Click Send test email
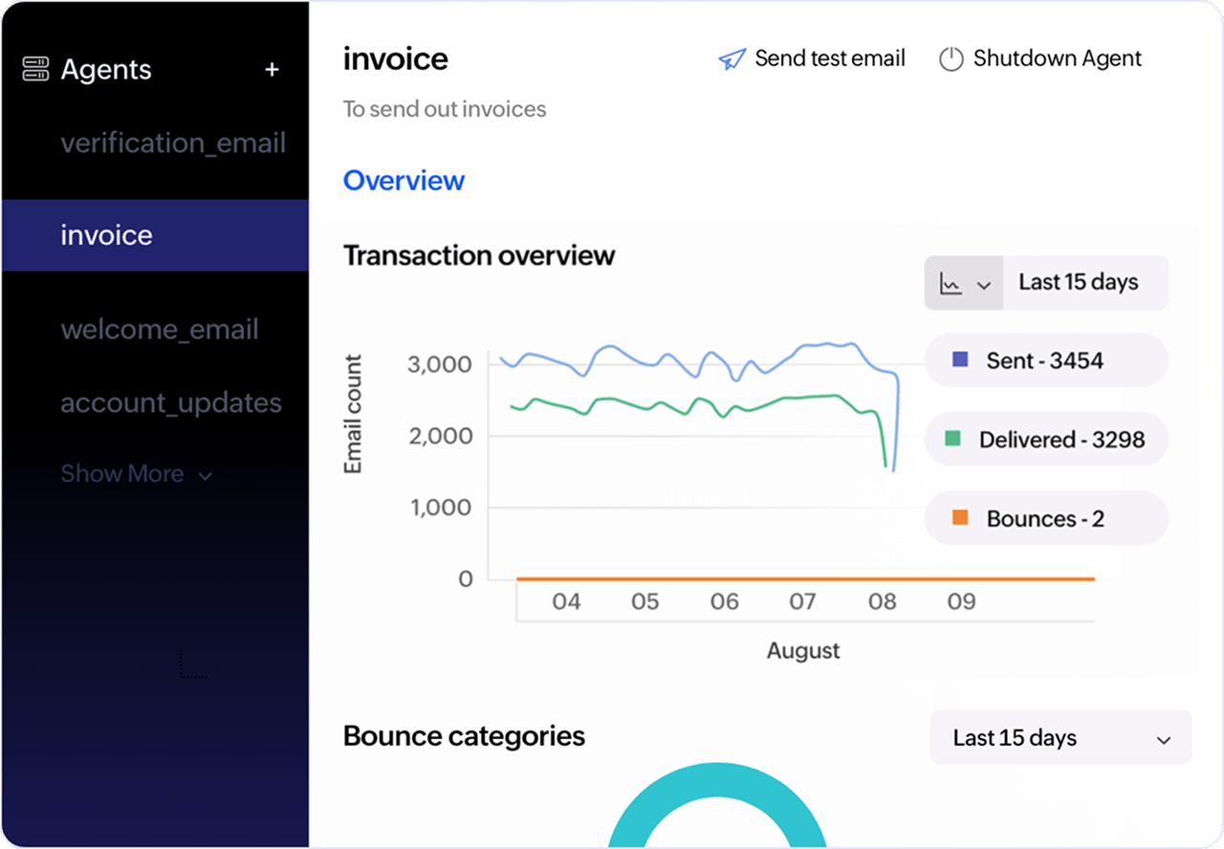The height and width of the screenshot is (849, 1224). [x=812, y=58]
